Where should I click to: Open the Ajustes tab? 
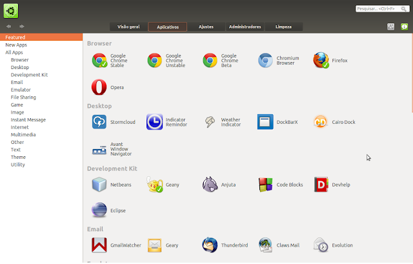[x=206, y=27]
